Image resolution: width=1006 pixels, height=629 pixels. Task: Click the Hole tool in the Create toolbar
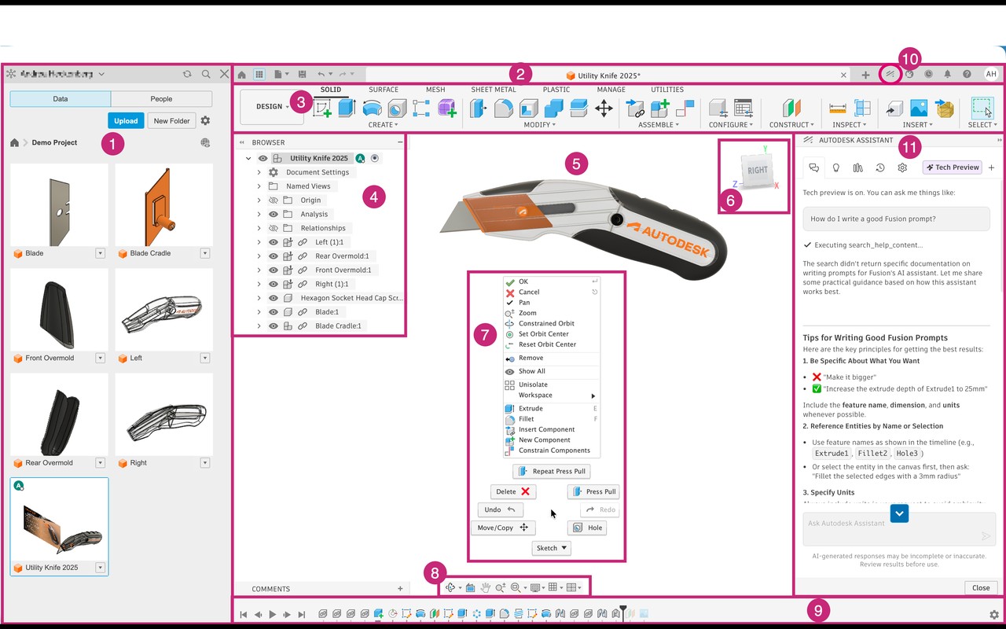[397, 109]
